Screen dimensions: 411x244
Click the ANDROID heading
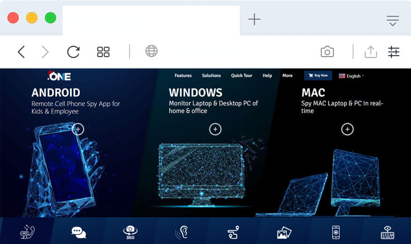(x=56, y=93)
